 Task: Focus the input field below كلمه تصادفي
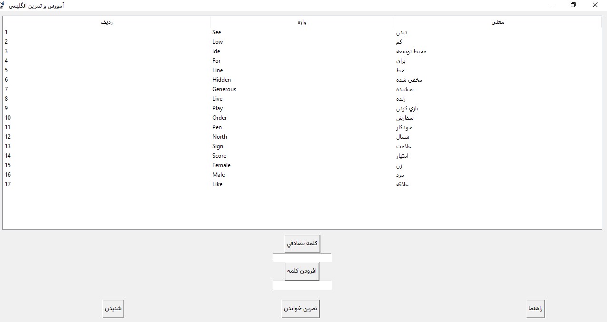pos(302,257)
